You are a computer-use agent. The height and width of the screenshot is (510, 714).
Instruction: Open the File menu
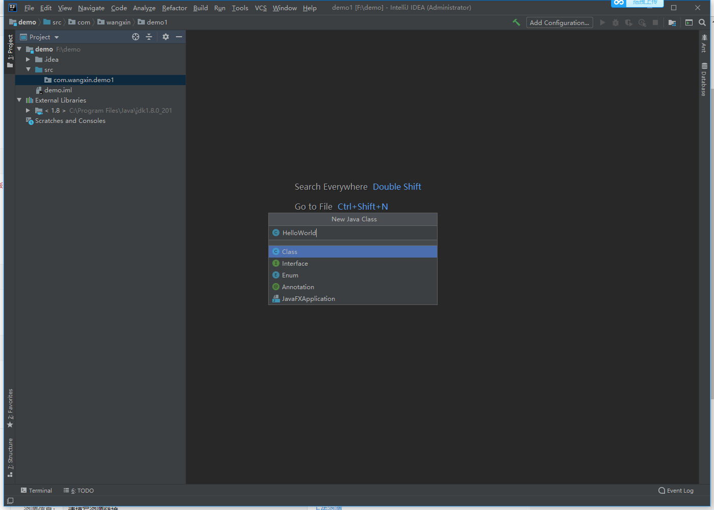click(29, 8)
